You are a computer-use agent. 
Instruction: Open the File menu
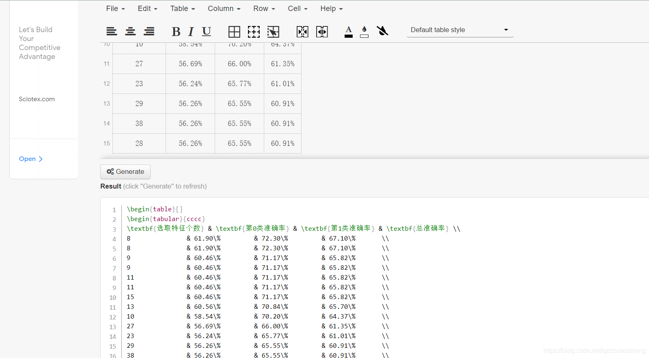(x=115, y=9)
